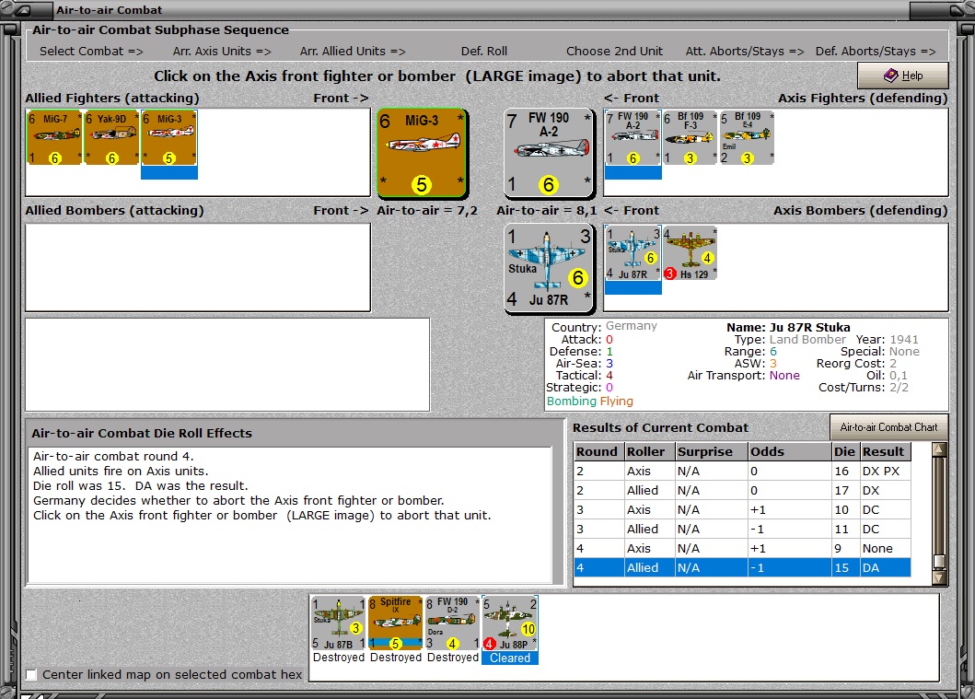Click the large MiG-3 front fighter image

pos(423,153)
